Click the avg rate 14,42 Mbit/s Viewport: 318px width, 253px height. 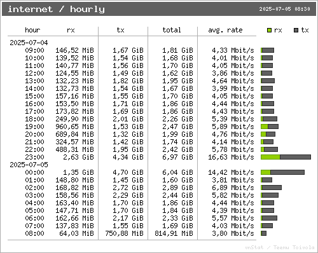point(231,172)
